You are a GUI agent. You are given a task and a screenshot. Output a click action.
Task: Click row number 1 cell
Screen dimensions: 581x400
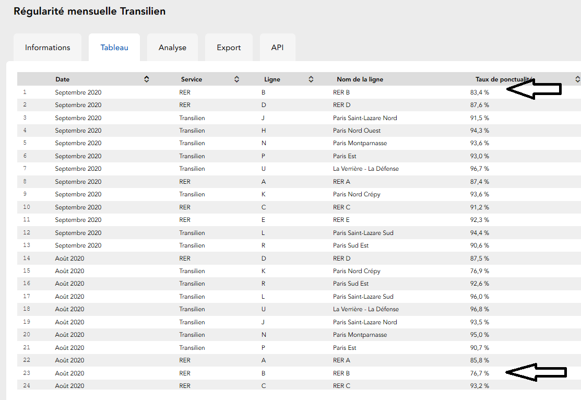point(25,92)
